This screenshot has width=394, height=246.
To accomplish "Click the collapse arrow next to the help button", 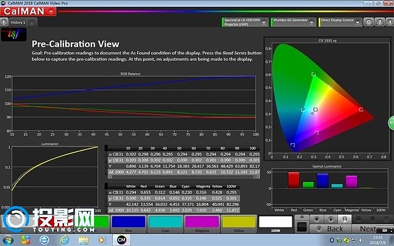I will click(x=390, y=22).
